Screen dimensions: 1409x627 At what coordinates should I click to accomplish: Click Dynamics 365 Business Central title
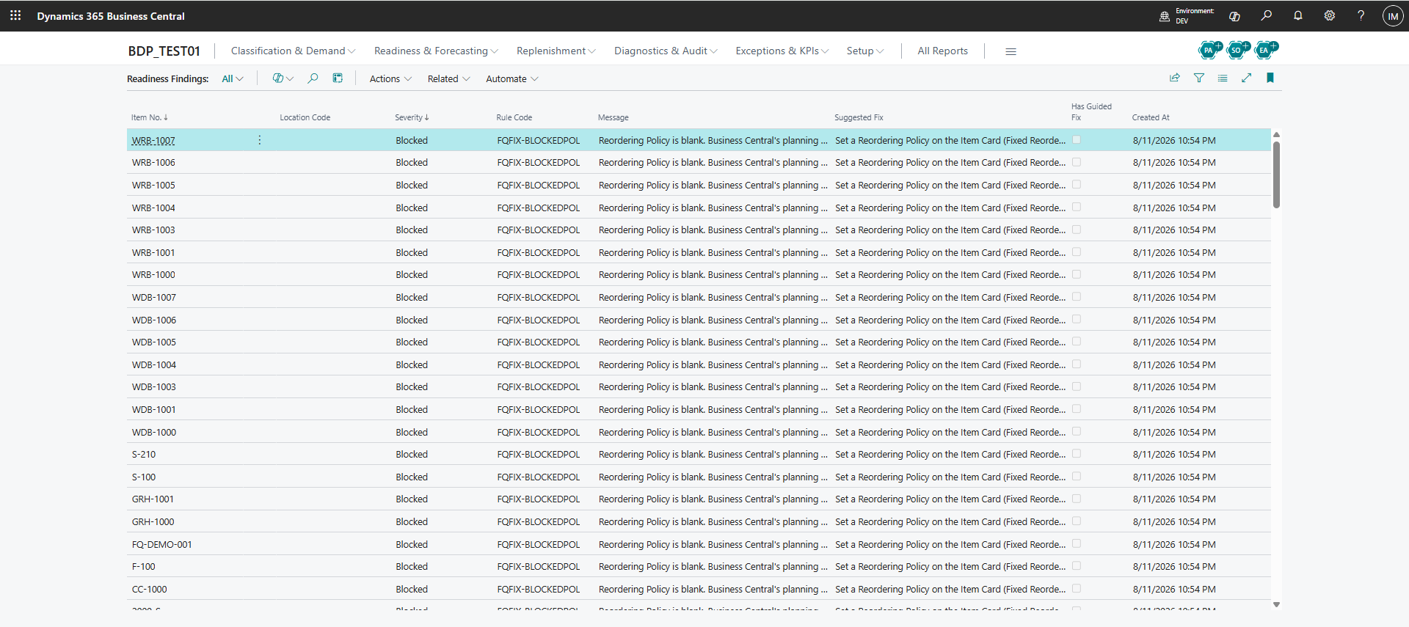point(111,16)
